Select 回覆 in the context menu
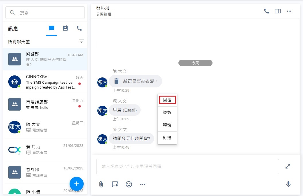Screen dimensions: 303x196 [167, 100]
